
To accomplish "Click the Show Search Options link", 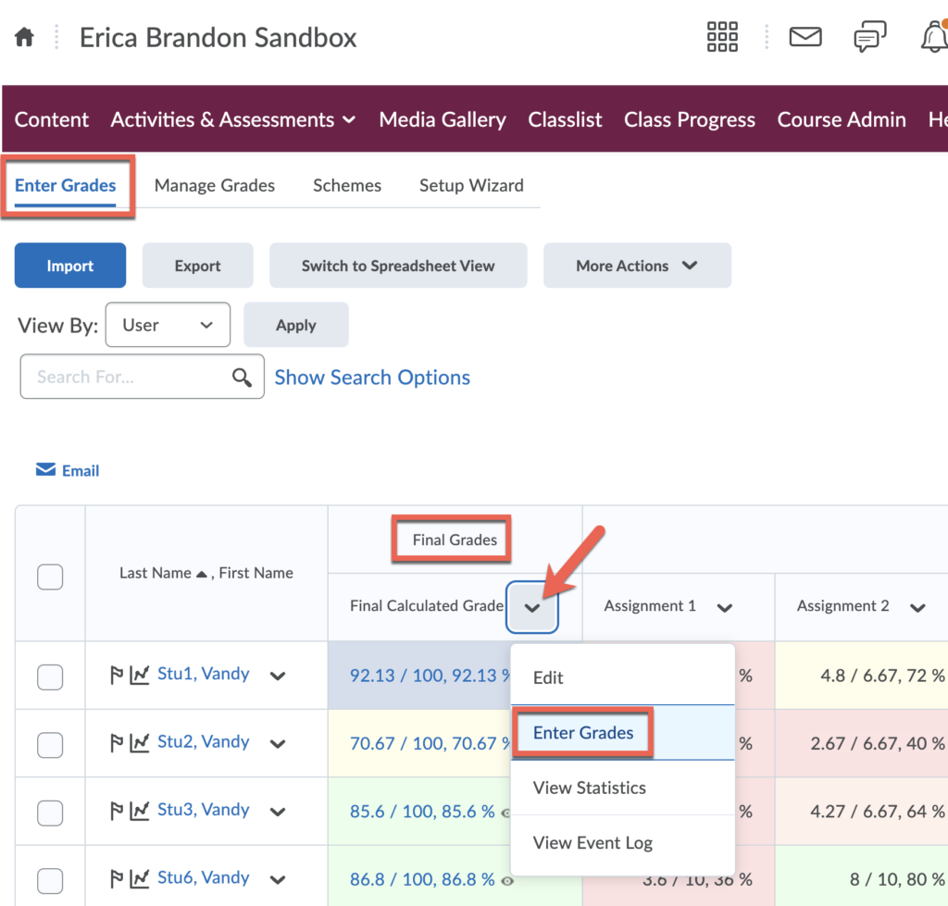I will pos(372,378).
